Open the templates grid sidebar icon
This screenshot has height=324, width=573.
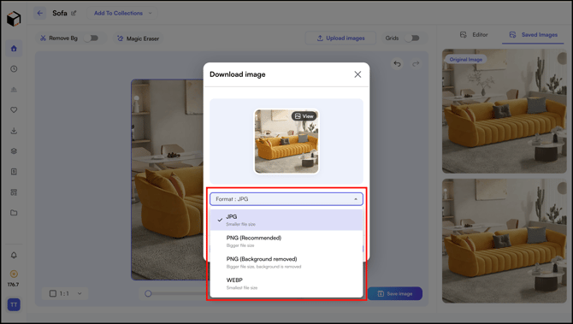[x=14, y=192]
